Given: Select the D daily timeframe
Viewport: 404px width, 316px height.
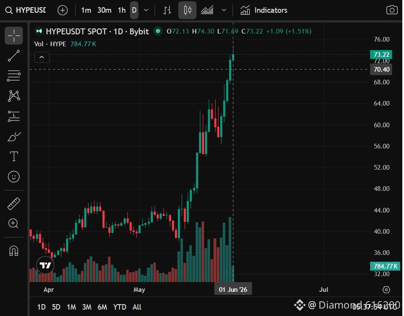Looking at the screenshot, I should 134,10.
